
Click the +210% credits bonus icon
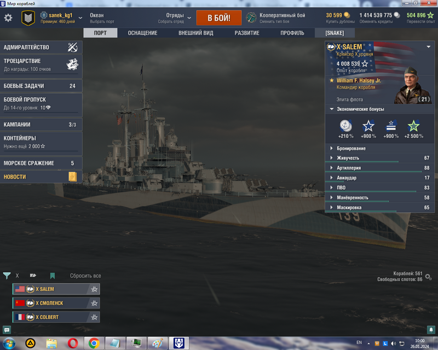[x=346, y=126]
